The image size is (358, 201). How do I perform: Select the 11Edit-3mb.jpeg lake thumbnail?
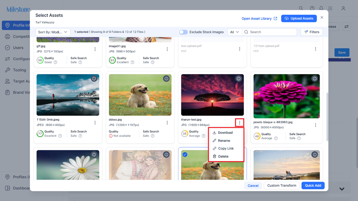(68, 95)
